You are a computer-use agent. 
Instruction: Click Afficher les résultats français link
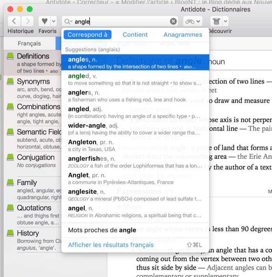111,245
